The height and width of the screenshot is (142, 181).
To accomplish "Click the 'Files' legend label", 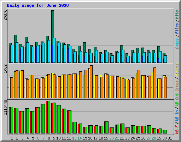I will (x=177, y=28).
